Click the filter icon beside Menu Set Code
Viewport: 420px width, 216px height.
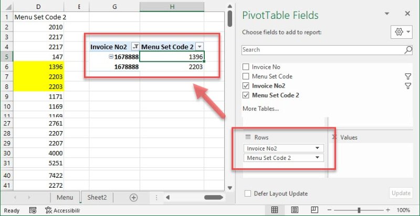tap(408, 77)
